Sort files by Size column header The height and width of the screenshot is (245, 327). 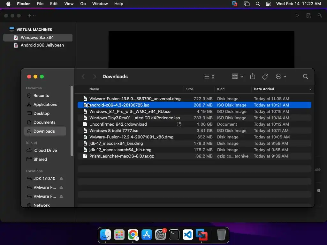coord(189,89)
